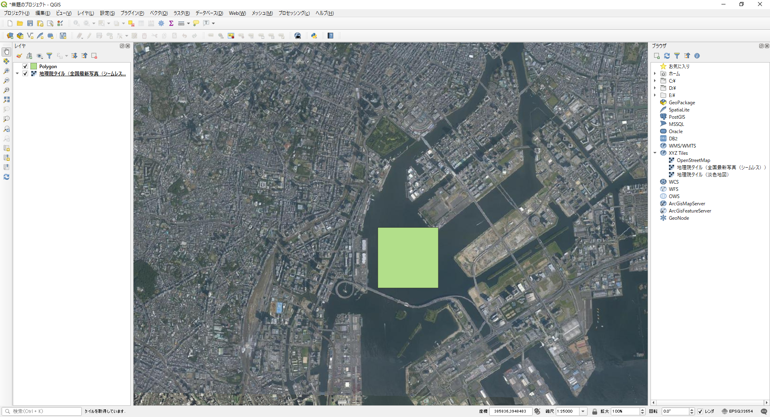
Task: Click the help question mark icon
Action: (x=330, y=36)
